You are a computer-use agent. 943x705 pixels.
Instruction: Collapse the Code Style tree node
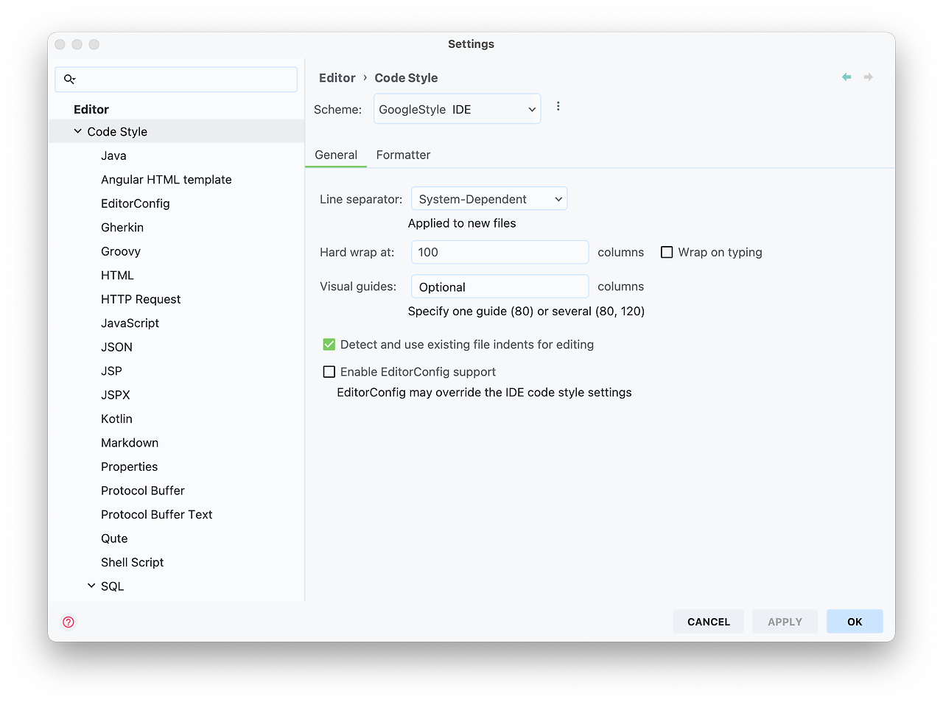coord(78,131)
